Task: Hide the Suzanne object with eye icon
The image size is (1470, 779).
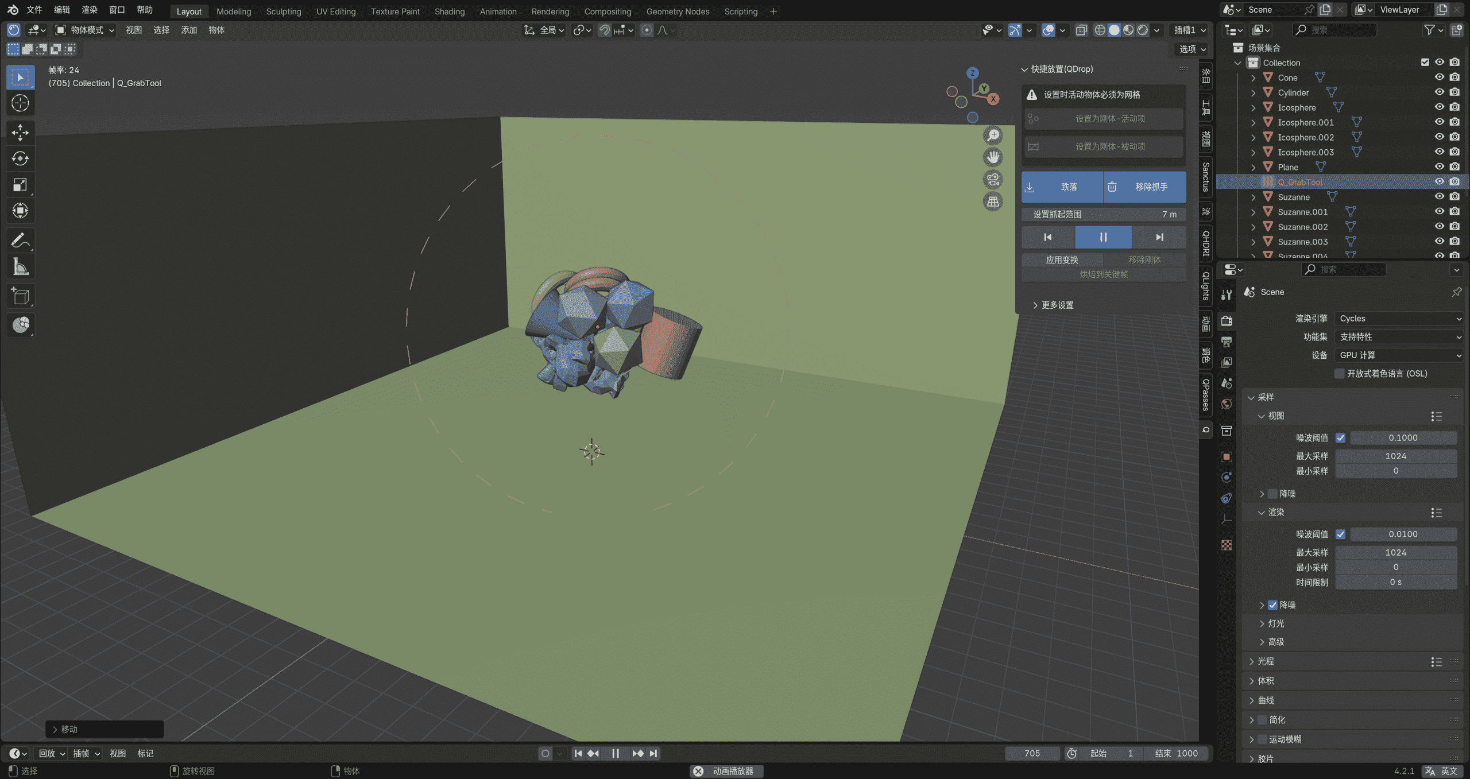Action: point(1439,196)
